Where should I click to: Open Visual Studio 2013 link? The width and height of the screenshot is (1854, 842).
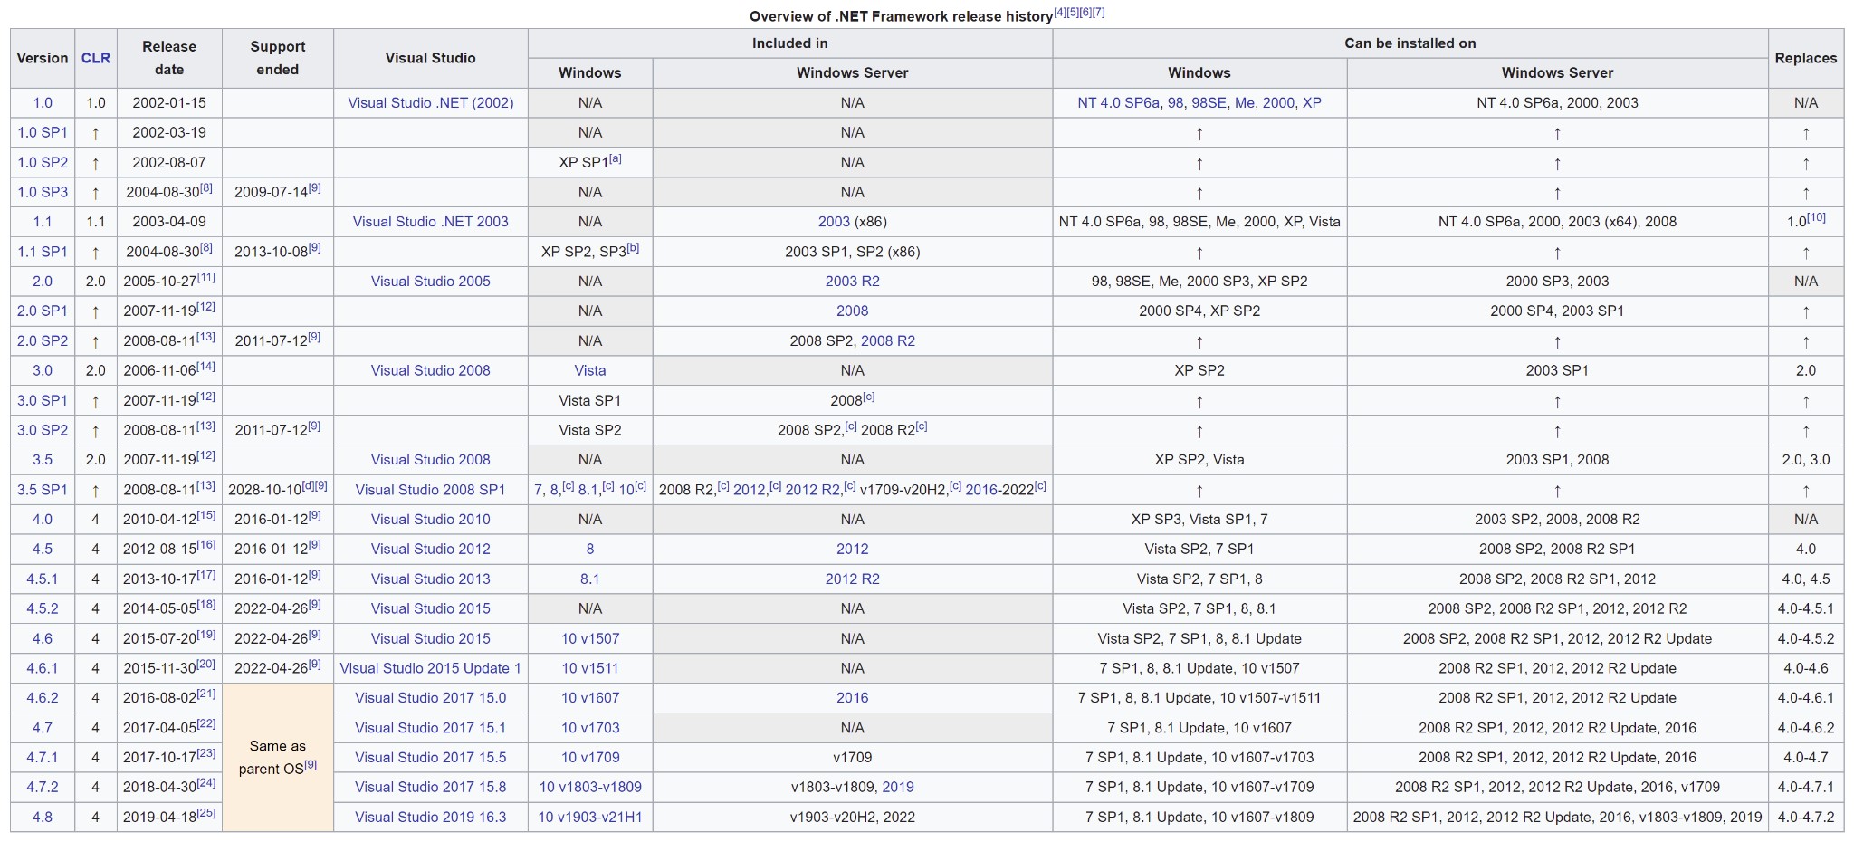tap(431, 579)
